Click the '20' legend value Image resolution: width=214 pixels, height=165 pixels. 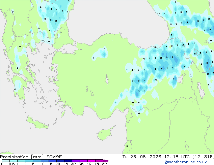58,164
